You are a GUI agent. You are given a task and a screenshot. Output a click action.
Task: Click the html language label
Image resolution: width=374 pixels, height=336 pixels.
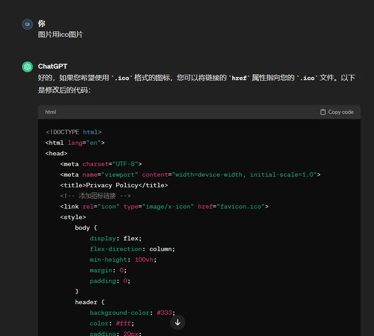click(51, 112)
